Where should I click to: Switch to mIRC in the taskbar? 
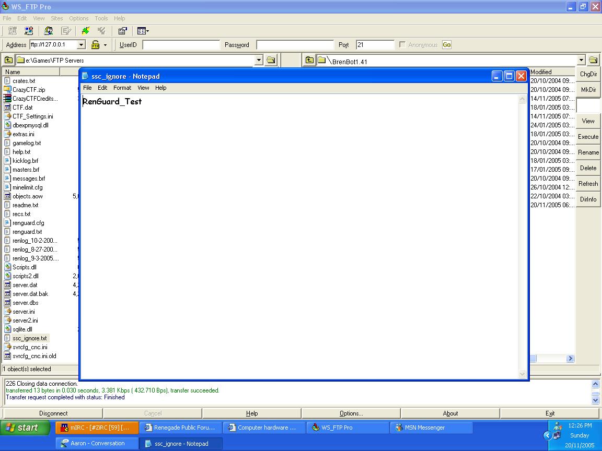pos(97,428)
